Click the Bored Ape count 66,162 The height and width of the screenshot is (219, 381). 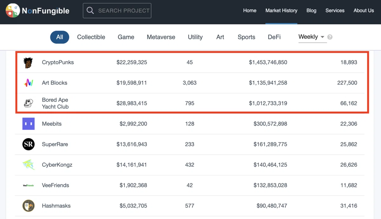pyautogui.click(x=349, y=103)
